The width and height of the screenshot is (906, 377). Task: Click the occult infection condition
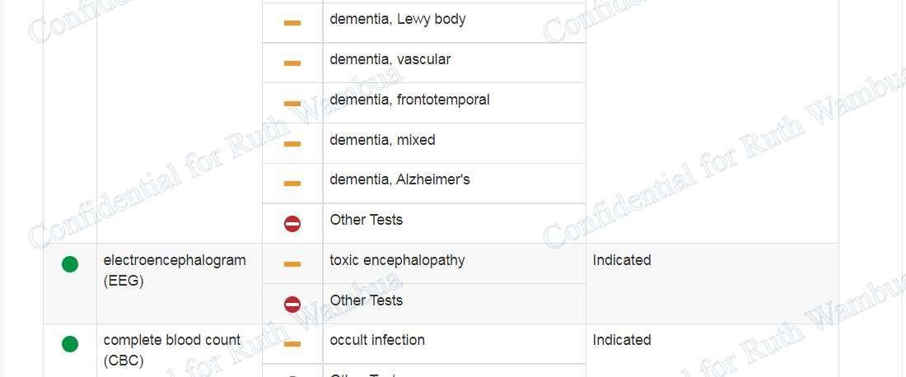377,340
